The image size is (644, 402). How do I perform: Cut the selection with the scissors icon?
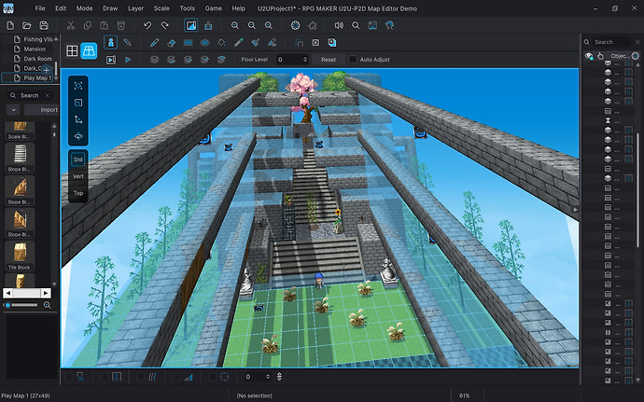point(71,25)
